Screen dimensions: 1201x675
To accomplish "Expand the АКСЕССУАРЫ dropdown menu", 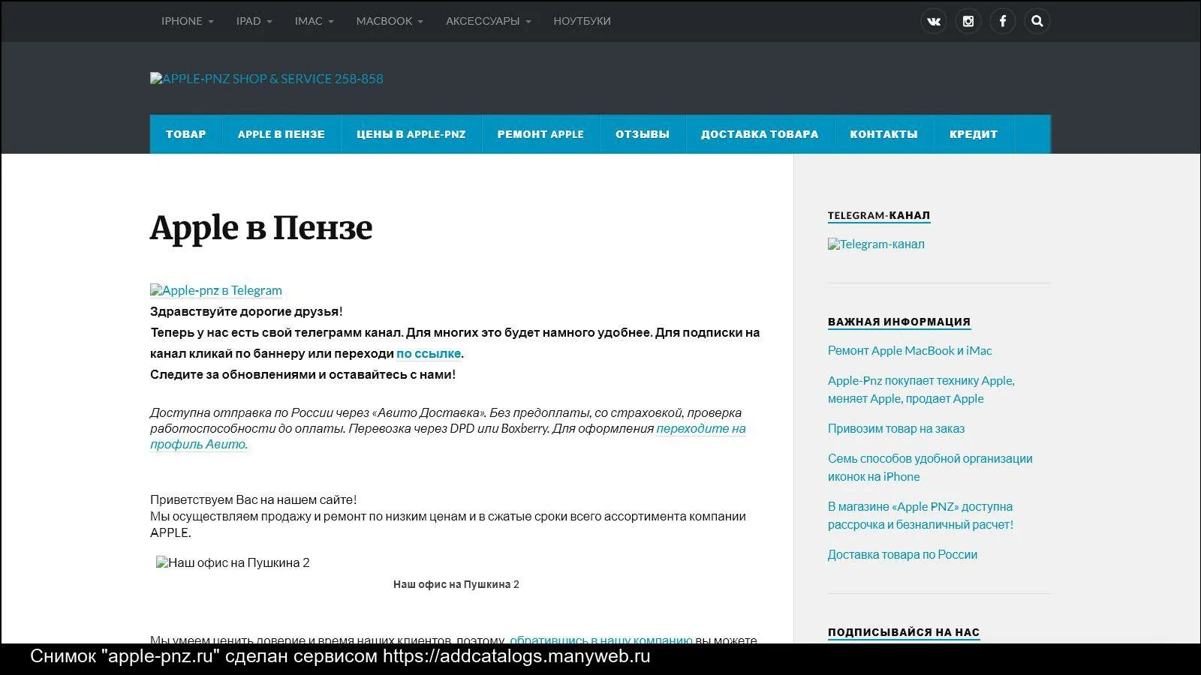I will tap(489, 21).
